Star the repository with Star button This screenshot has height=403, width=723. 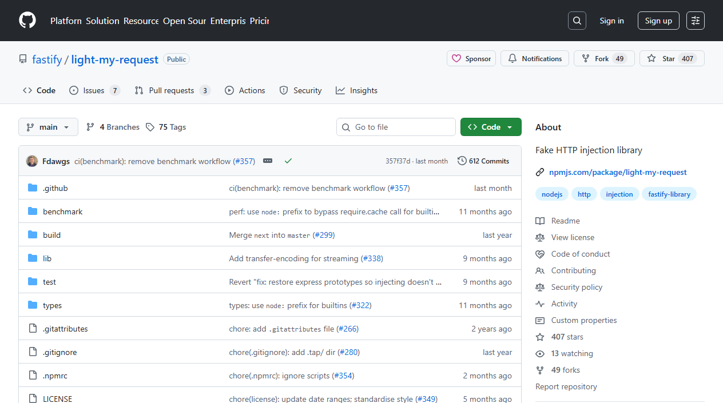pyautogui.click(x=672, y=58)
